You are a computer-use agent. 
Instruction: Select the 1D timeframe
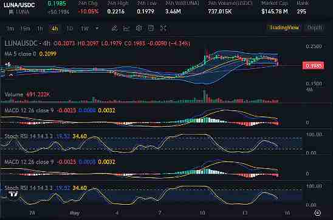[70, 29]
